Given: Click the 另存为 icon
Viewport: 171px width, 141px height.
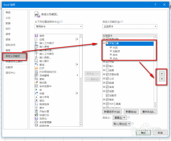Looking at the screenshot, I should pos(36,118).
